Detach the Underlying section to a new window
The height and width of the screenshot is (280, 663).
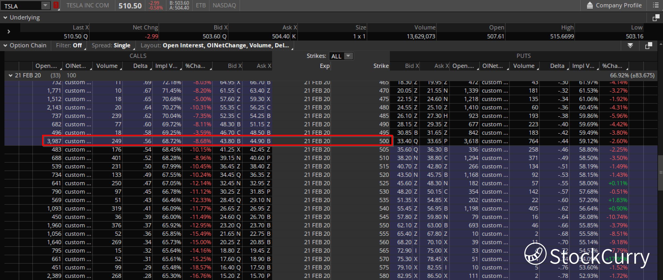click(x=656, y=18)
